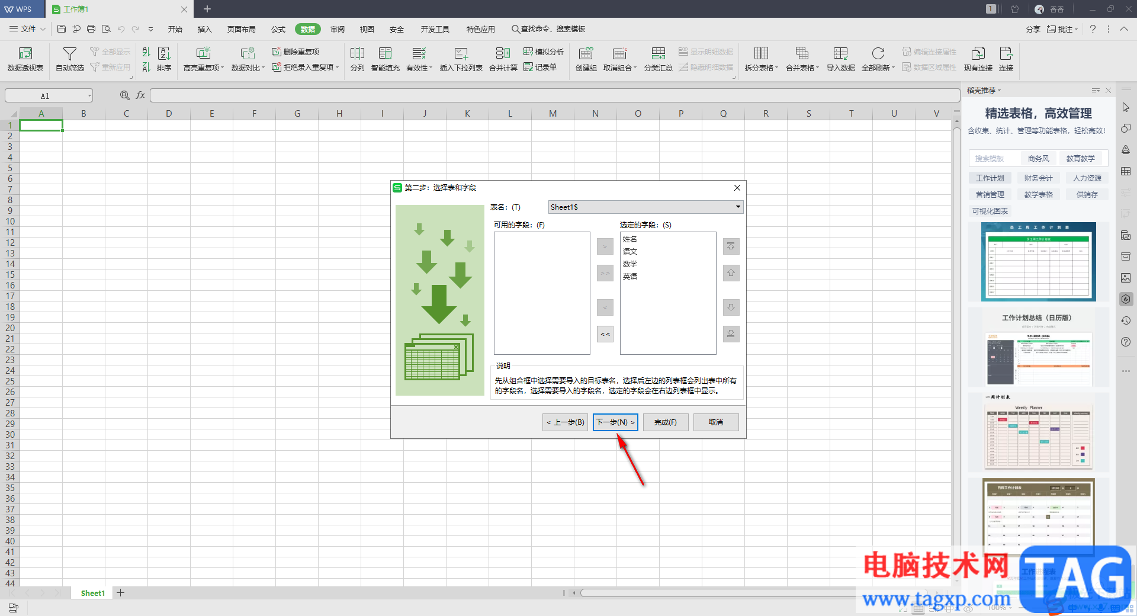Image resolution: width=1137 pixels, height=616 pixels.
Task: Click Remove Duplicates (删除重复项)
Action: coord(296,52)
